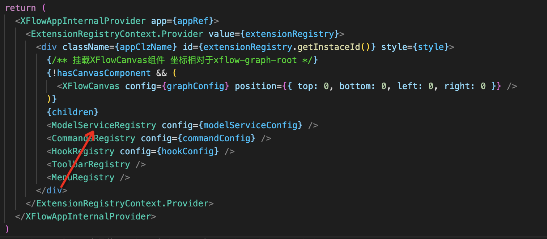Screen dimensions: 547x239
Task: Click the ToolbarRegistry self-closing tag
Action: pos(96,164)
